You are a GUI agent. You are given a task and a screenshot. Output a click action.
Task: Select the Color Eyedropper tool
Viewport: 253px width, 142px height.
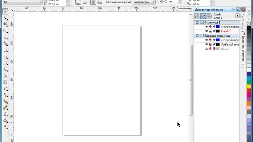[5, 108]
